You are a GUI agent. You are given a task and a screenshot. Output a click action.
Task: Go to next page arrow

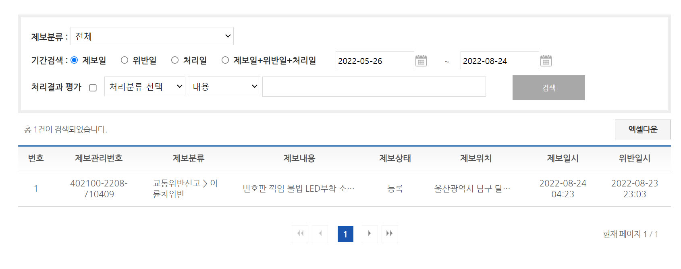[370, 234]
